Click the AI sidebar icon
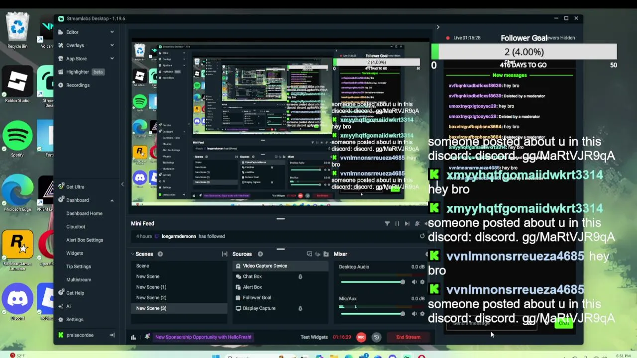637x358 pixels. (61, 306)
